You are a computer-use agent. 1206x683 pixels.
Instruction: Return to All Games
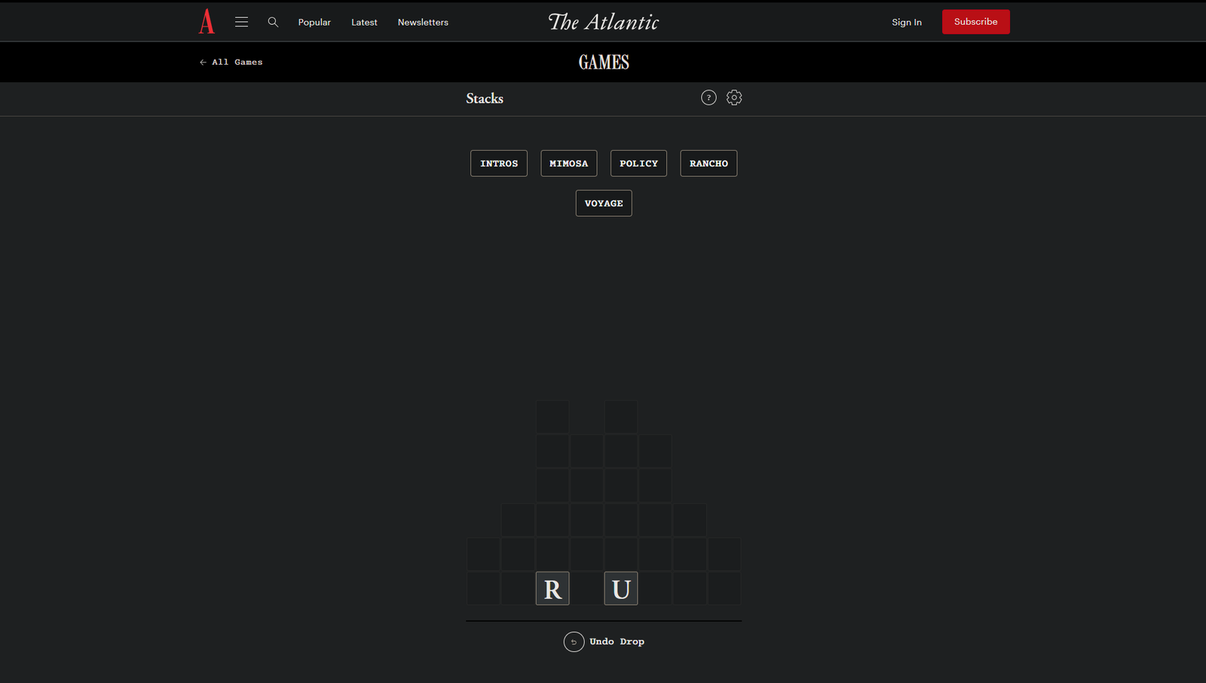pos(231,62)
